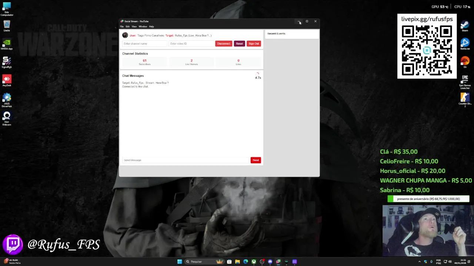Open Microsoft Store from the taskbar

229,262
